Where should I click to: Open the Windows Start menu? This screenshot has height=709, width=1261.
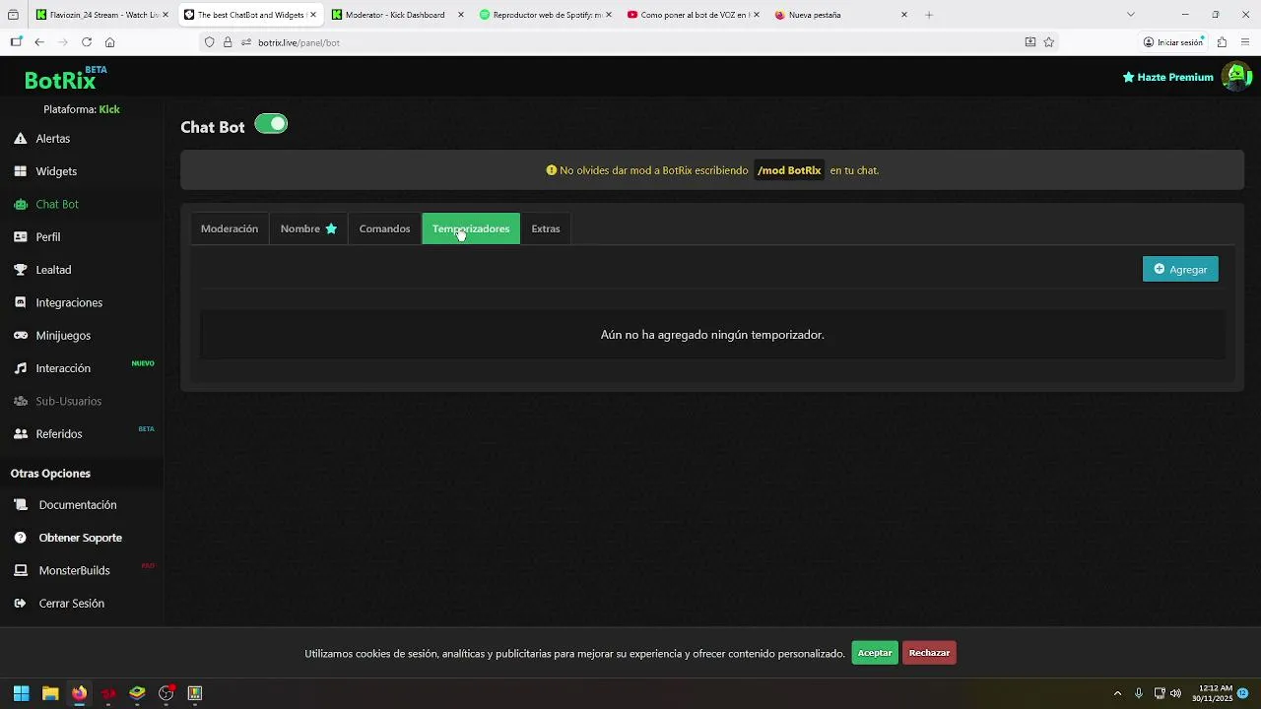pyautogui.click(x=21, y=693)
